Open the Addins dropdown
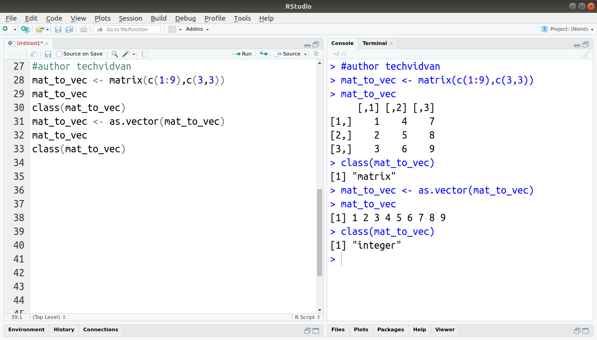The height and width of the screenshot is (340, 597). [x=197, y=29]
